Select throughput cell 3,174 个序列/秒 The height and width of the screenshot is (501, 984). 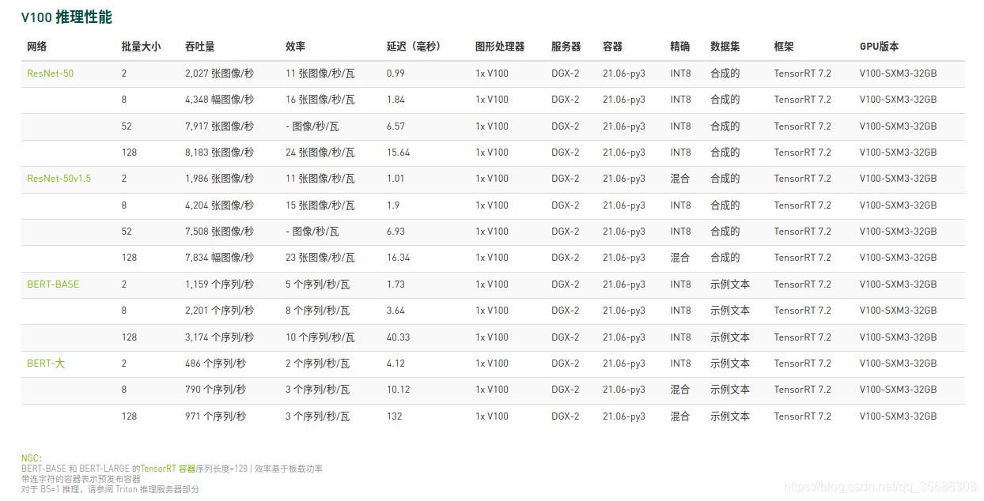219,337
